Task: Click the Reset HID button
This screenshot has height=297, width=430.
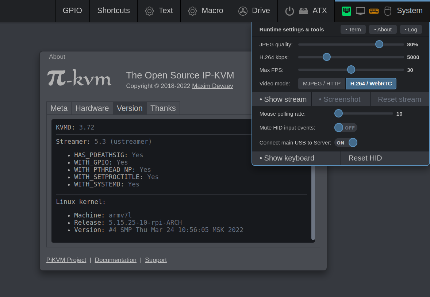Action: point(385,158)
